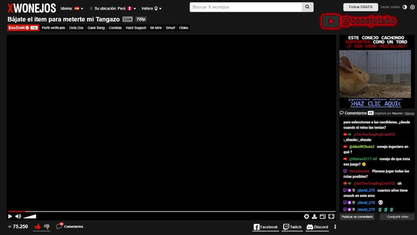Click the red YouTube play logo
The width and height of the screenshot is (417, 235).
(x=331, y=22)
